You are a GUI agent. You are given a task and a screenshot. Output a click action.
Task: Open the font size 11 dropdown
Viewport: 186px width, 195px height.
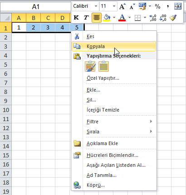click(114, 6)
